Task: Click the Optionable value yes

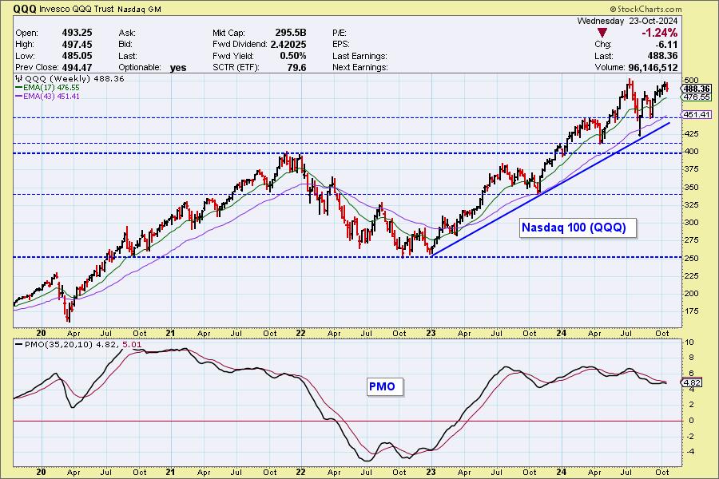Action: (x=178, y=68)
